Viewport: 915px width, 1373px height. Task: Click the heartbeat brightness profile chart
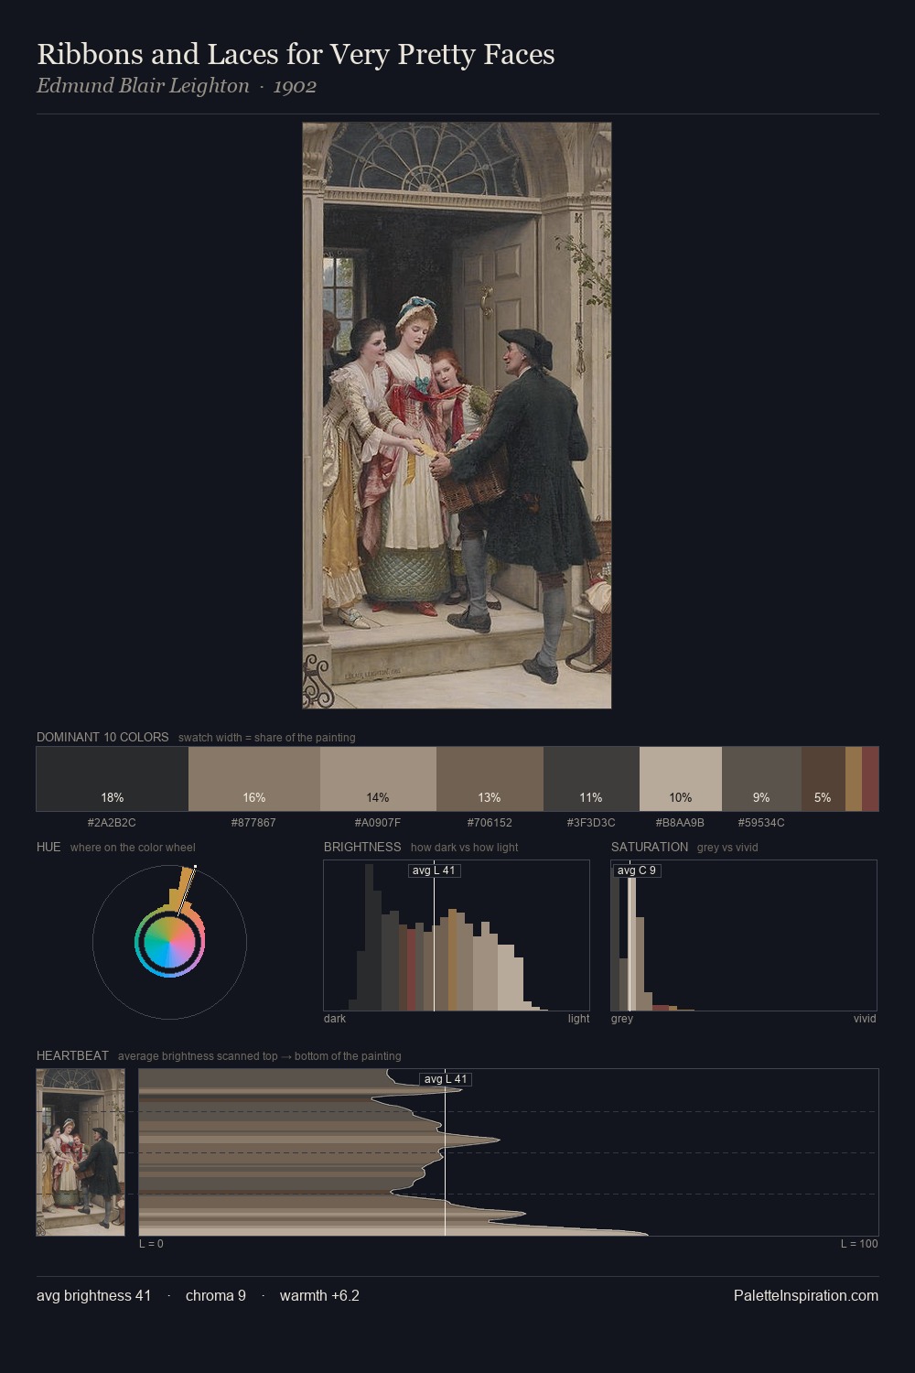pos(509,1152)
